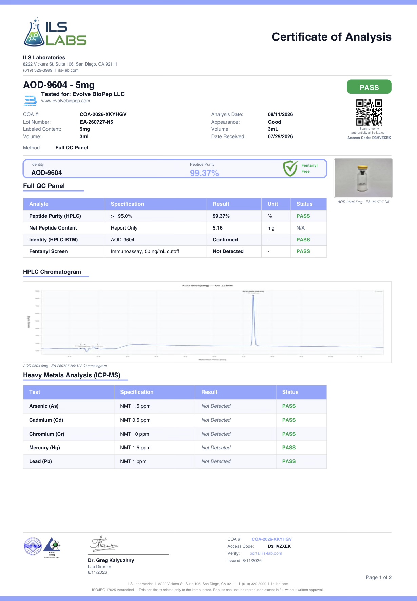Click the Access Code D3HVZXEK under QR code
The image size is (417, 601).
(369, 138)
